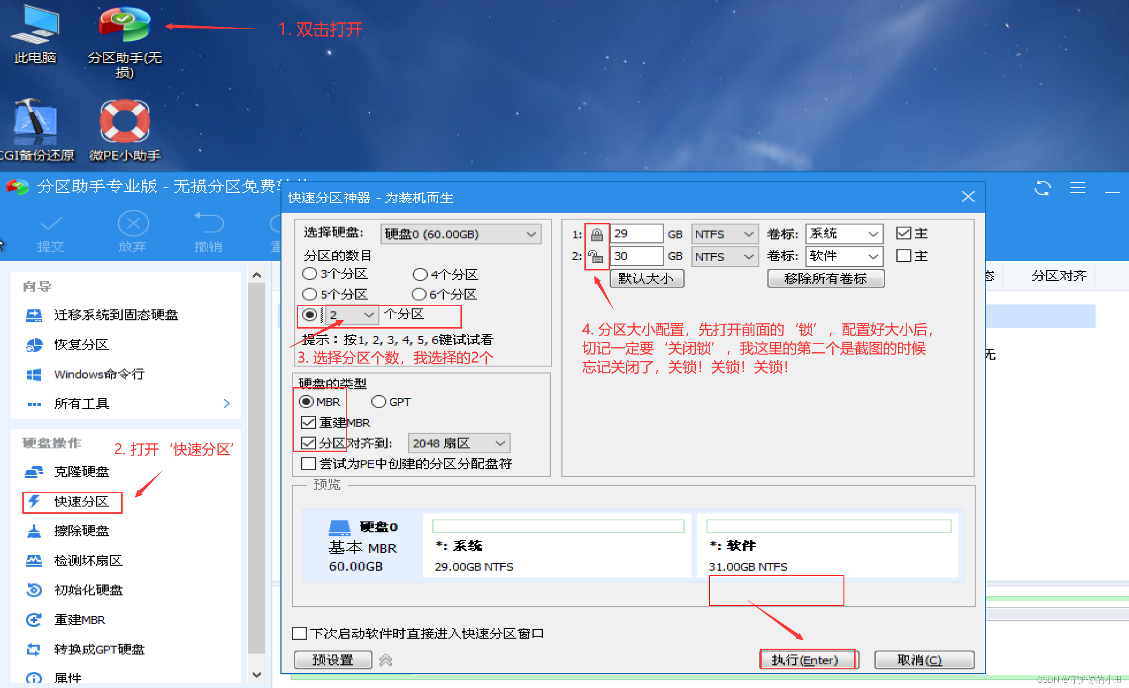Select 擦除硬盘 disk operation
1129x688 pixels.
point(68,531)
